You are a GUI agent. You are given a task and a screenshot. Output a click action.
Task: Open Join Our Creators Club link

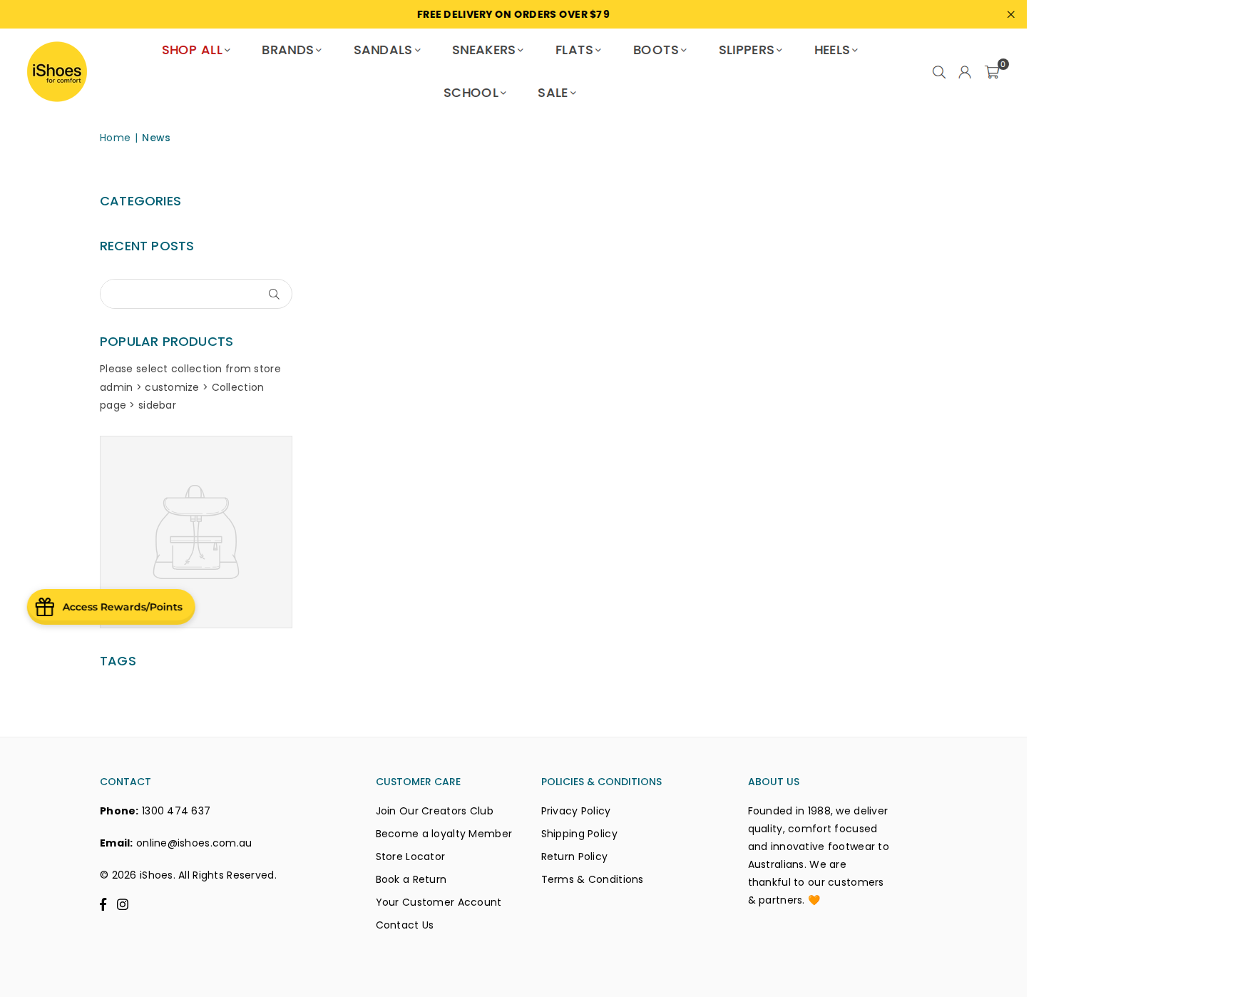pyautogui.click(x=434, y=811)
